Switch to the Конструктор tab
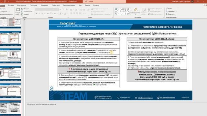This screenshot has width=207, height=116. [x=22, y=5]
